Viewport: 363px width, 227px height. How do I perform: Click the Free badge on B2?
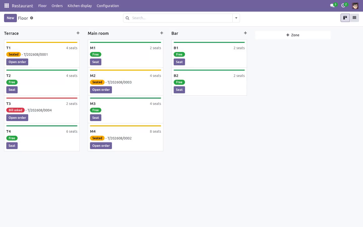point(179,82)
